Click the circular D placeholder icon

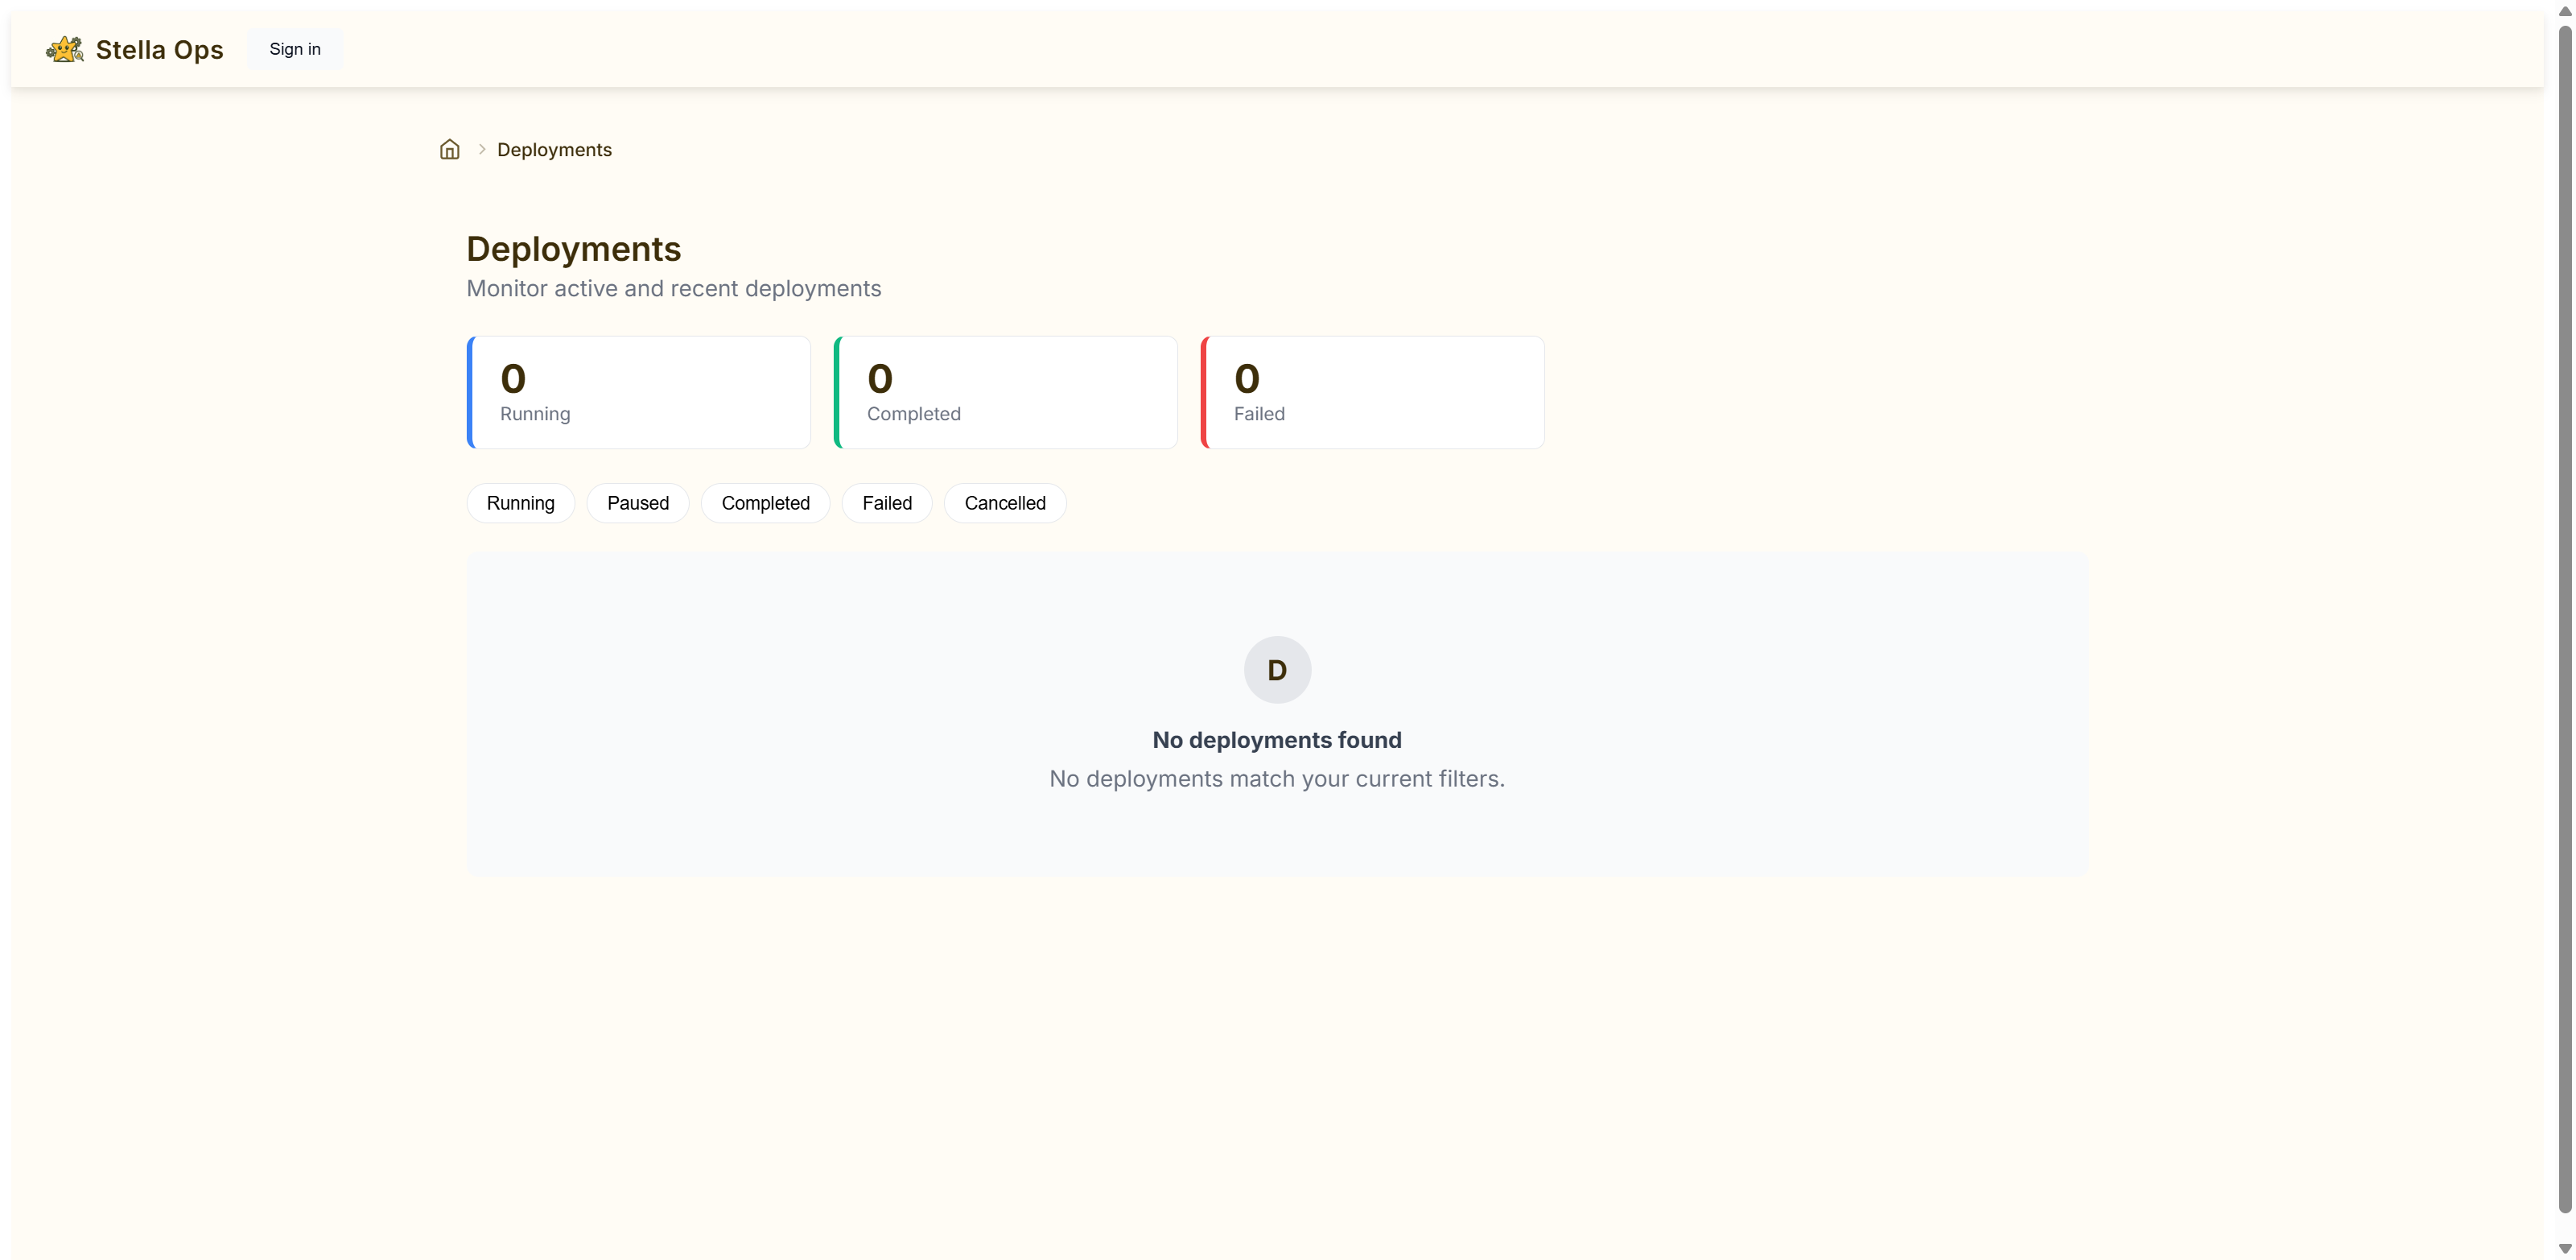[1276, 670]
